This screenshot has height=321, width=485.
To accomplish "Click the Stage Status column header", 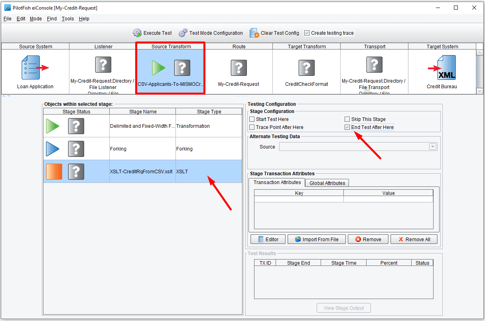I will pos(77,112).
